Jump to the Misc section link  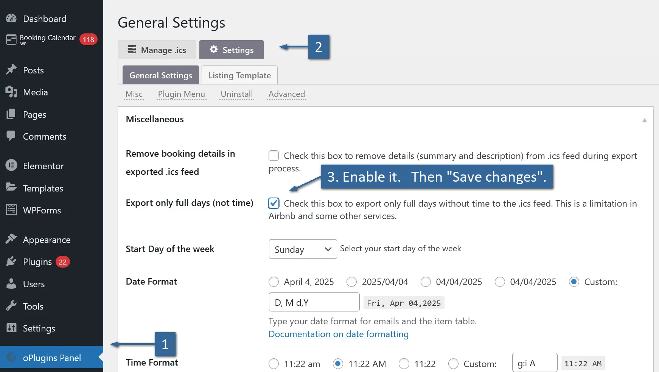134,94
